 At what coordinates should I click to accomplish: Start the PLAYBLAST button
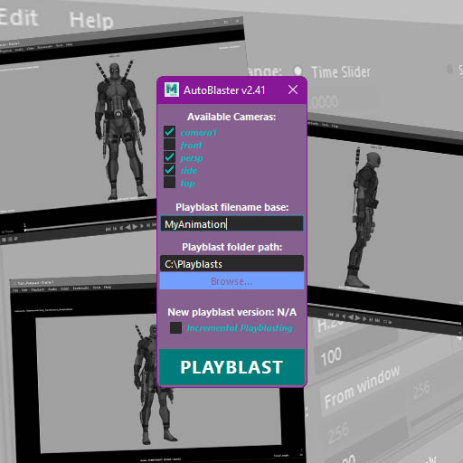click(231, 367)
